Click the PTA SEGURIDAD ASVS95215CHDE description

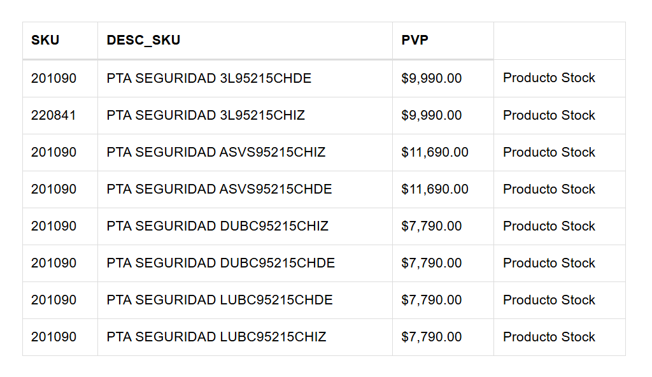click(x=219, y=189)
